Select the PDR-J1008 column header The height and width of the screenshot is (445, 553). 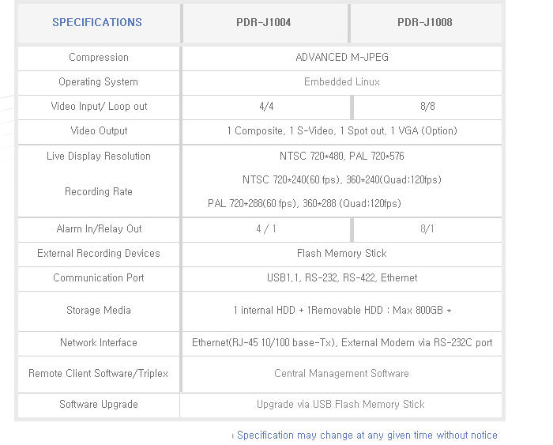[425, 23]
